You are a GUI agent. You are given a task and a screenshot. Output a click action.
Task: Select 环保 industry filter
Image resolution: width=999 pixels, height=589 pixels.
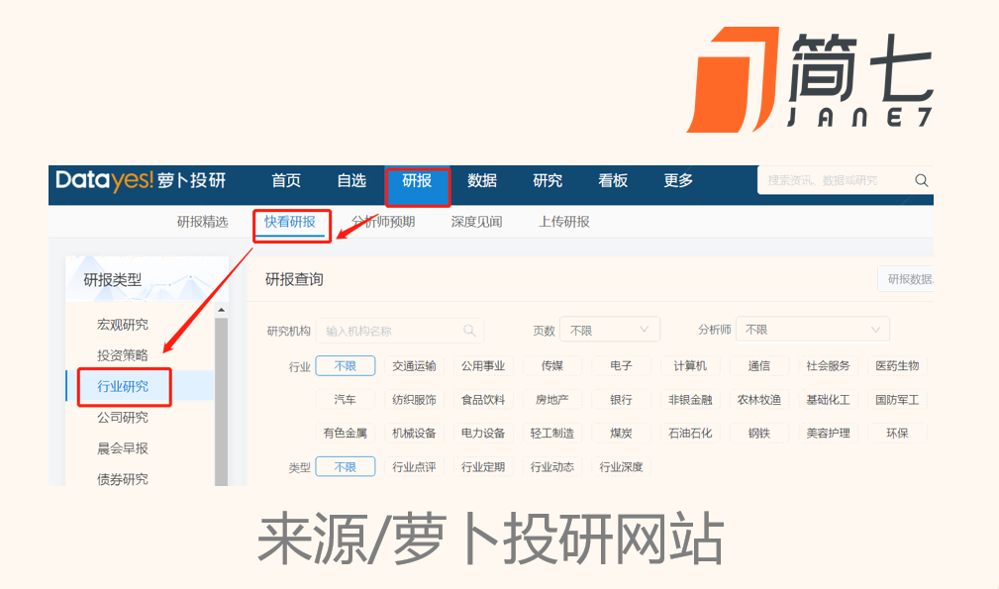coord(897,434)
